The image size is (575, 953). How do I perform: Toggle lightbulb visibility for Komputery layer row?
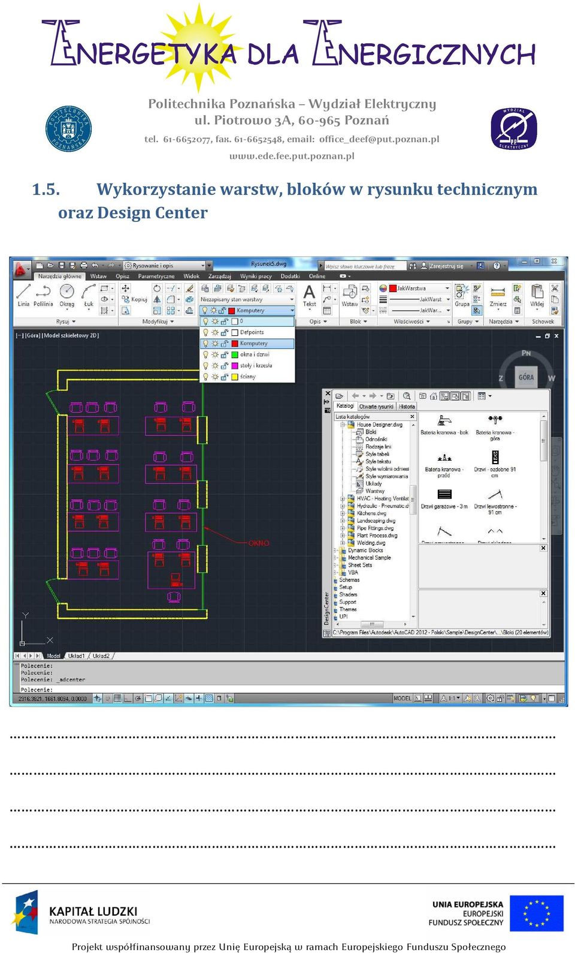click(205, 344)
